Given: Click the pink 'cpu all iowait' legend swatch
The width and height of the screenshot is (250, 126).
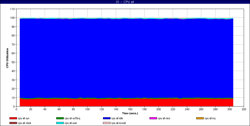Looking at the screenshot, I should 106,123.
